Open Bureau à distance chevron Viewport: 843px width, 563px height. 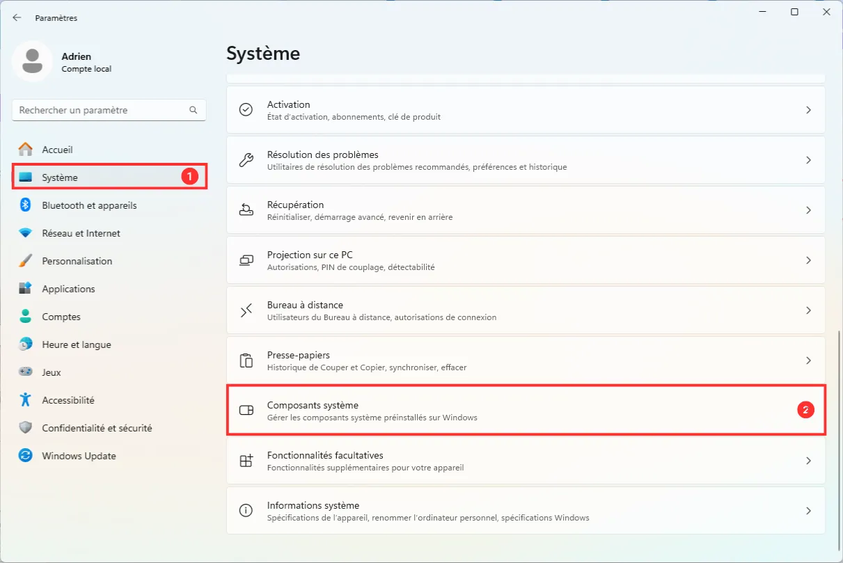[808, 310]
